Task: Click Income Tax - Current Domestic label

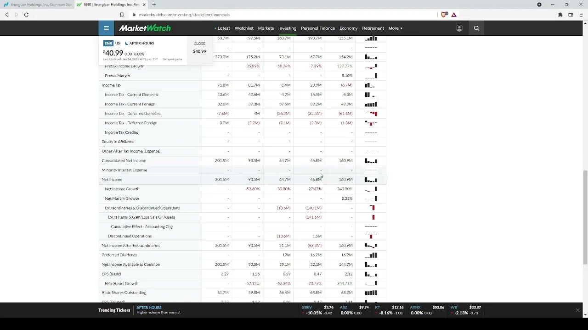Action: tap(132, 94)
